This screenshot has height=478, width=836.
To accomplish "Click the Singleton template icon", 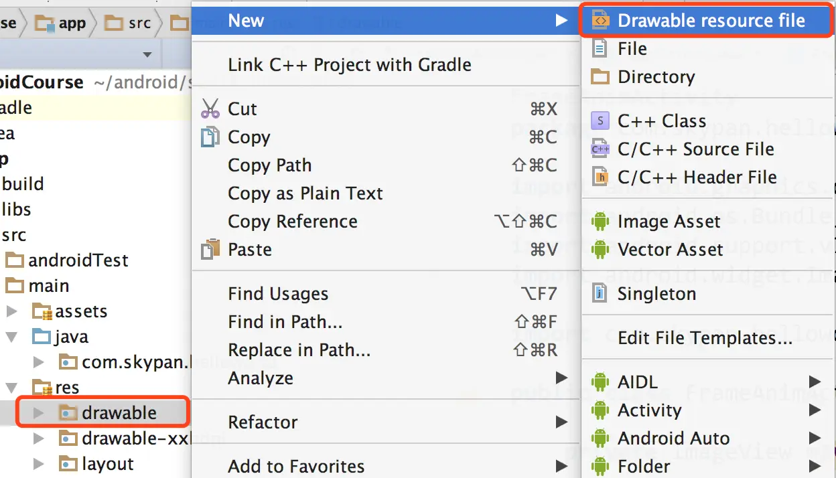I will pos(600,294).
